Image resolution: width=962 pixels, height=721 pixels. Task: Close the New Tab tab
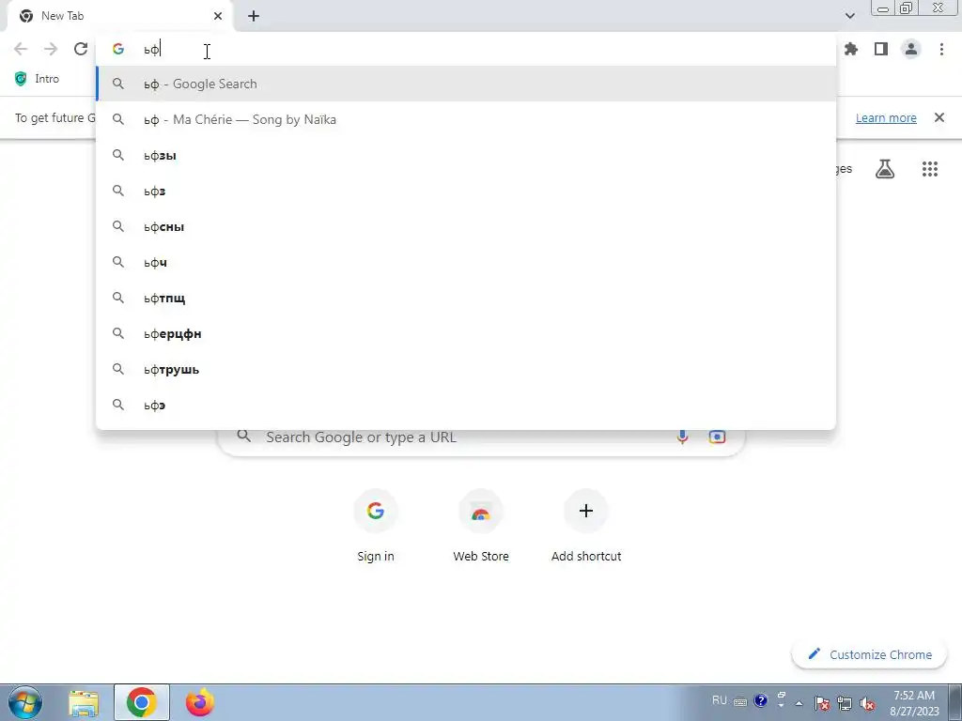point(218,16)
